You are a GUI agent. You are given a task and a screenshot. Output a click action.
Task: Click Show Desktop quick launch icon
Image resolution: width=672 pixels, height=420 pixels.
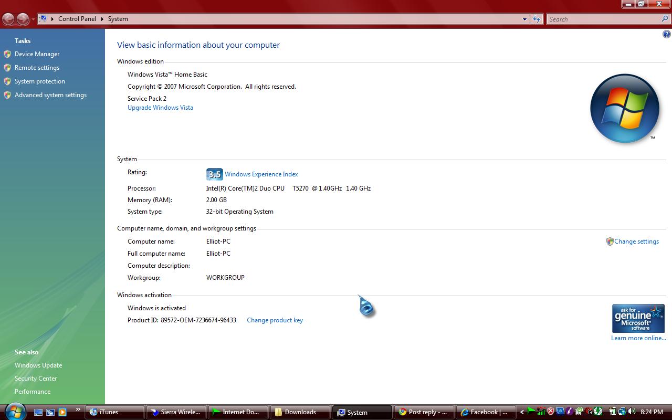click(x=38, y=412)
